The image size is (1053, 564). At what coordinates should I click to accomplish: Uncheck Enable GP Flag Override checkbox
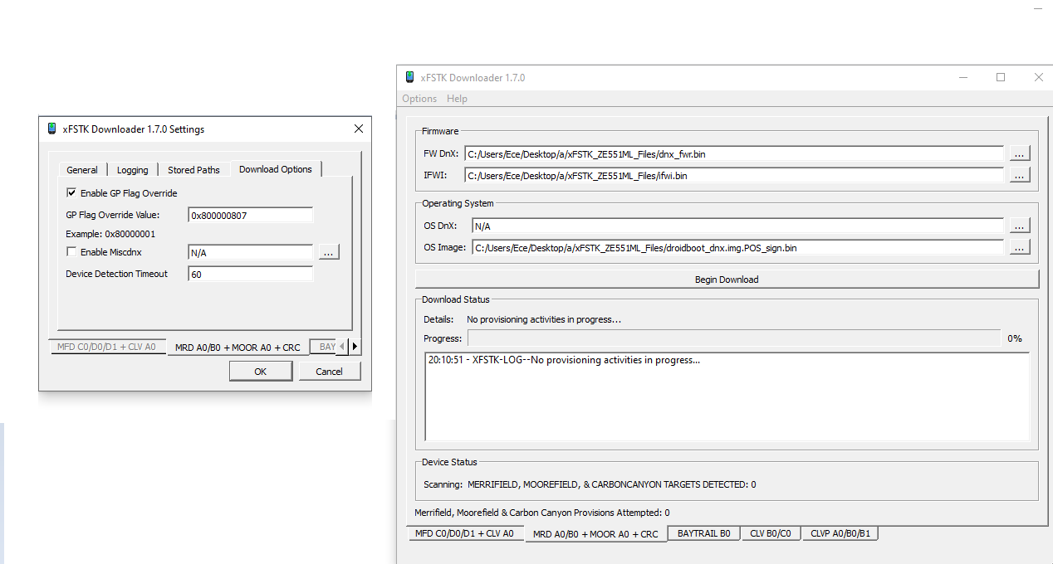pyautogui.click(x=71, y=193)
